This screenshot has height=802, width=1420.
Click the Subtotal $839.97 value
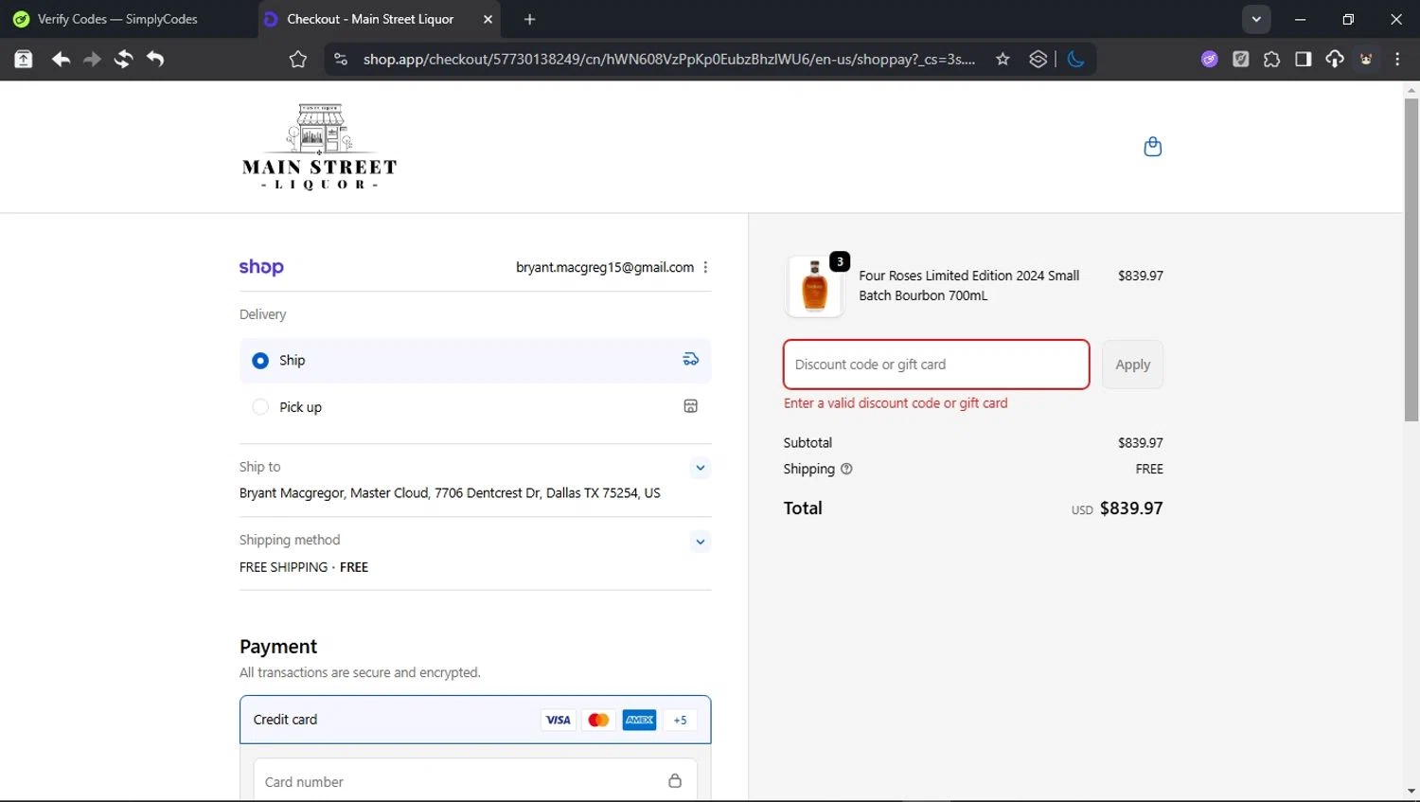[1140, 442]
